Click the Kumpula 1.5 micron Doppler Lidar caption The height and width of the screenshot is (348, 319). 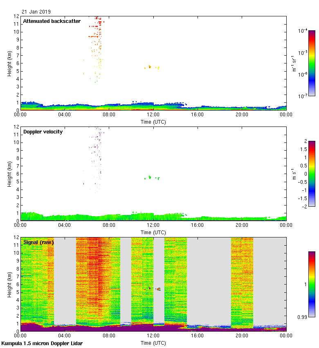[42, 343]
